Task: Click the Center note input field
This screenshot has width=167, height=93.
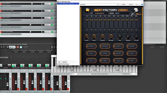Action: click(x=75, y=74)
